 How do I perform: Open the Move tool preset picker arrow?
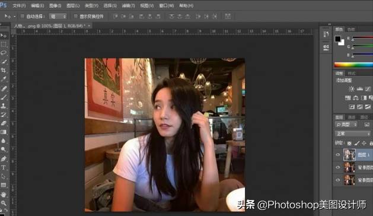coord(15,17)
